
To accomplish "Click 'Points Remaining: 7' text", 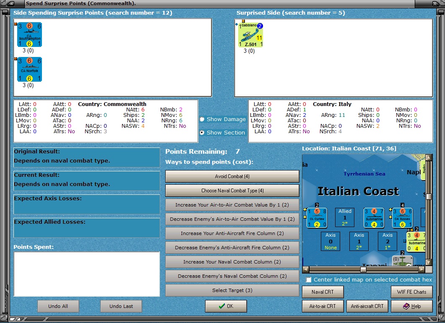I will click(x=203, y=151).
